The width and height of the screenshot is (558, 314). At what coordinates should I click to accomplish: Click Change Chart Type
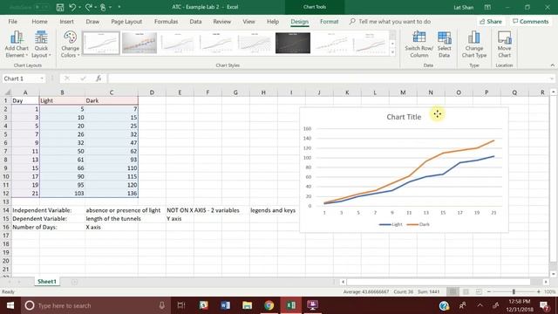point(474,44)
